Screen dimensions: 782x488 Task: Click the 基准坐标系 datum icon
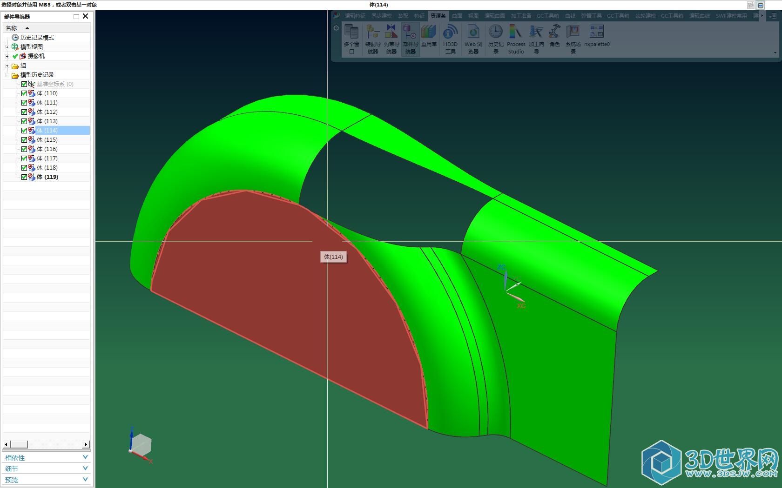32,84
